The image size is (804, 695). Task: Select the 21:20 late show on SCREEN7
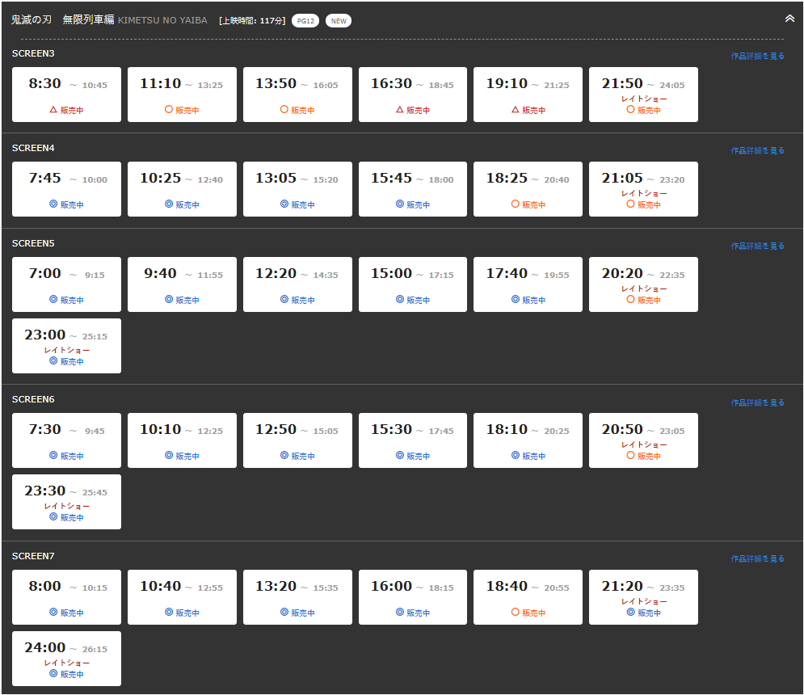point(643,597)
